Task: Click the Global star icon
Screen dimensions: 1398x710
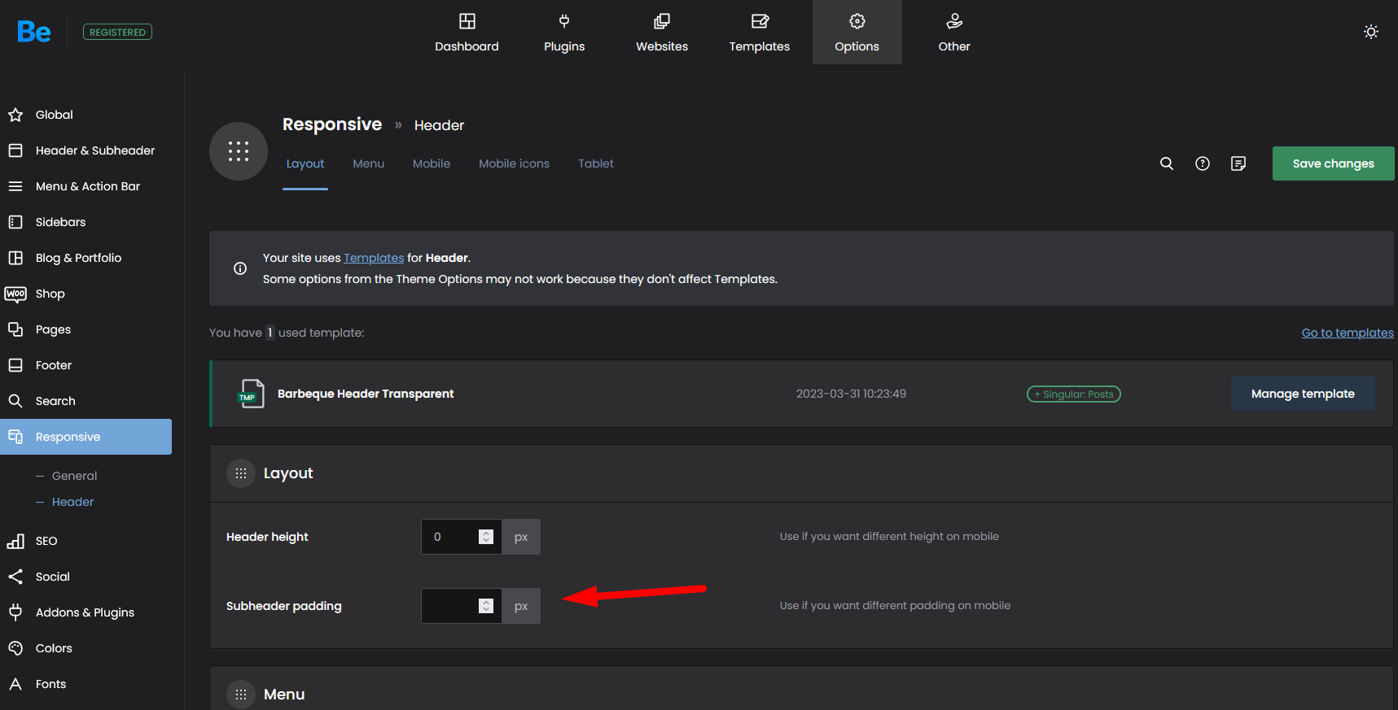Action: click(15, 115)
